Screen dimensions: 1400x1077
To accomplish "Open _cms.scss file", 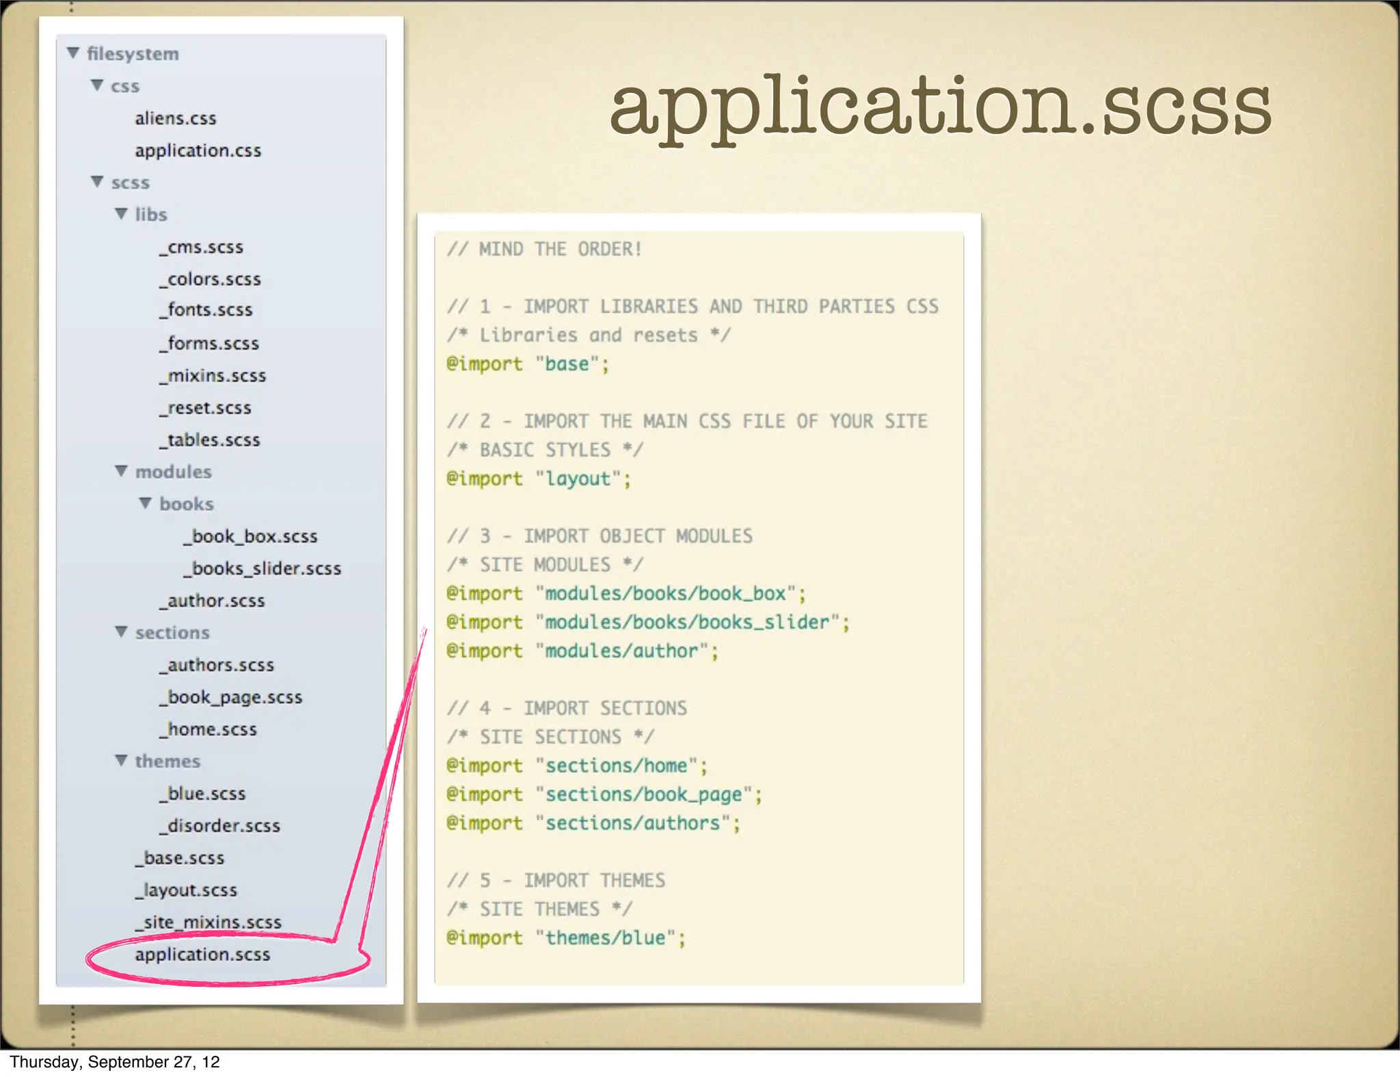I will (201, 247).
